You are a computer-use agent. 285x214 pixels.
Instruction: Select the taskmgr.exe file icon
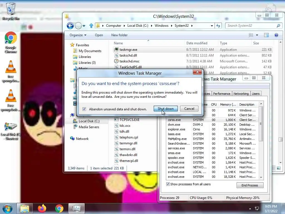point(116,50)
